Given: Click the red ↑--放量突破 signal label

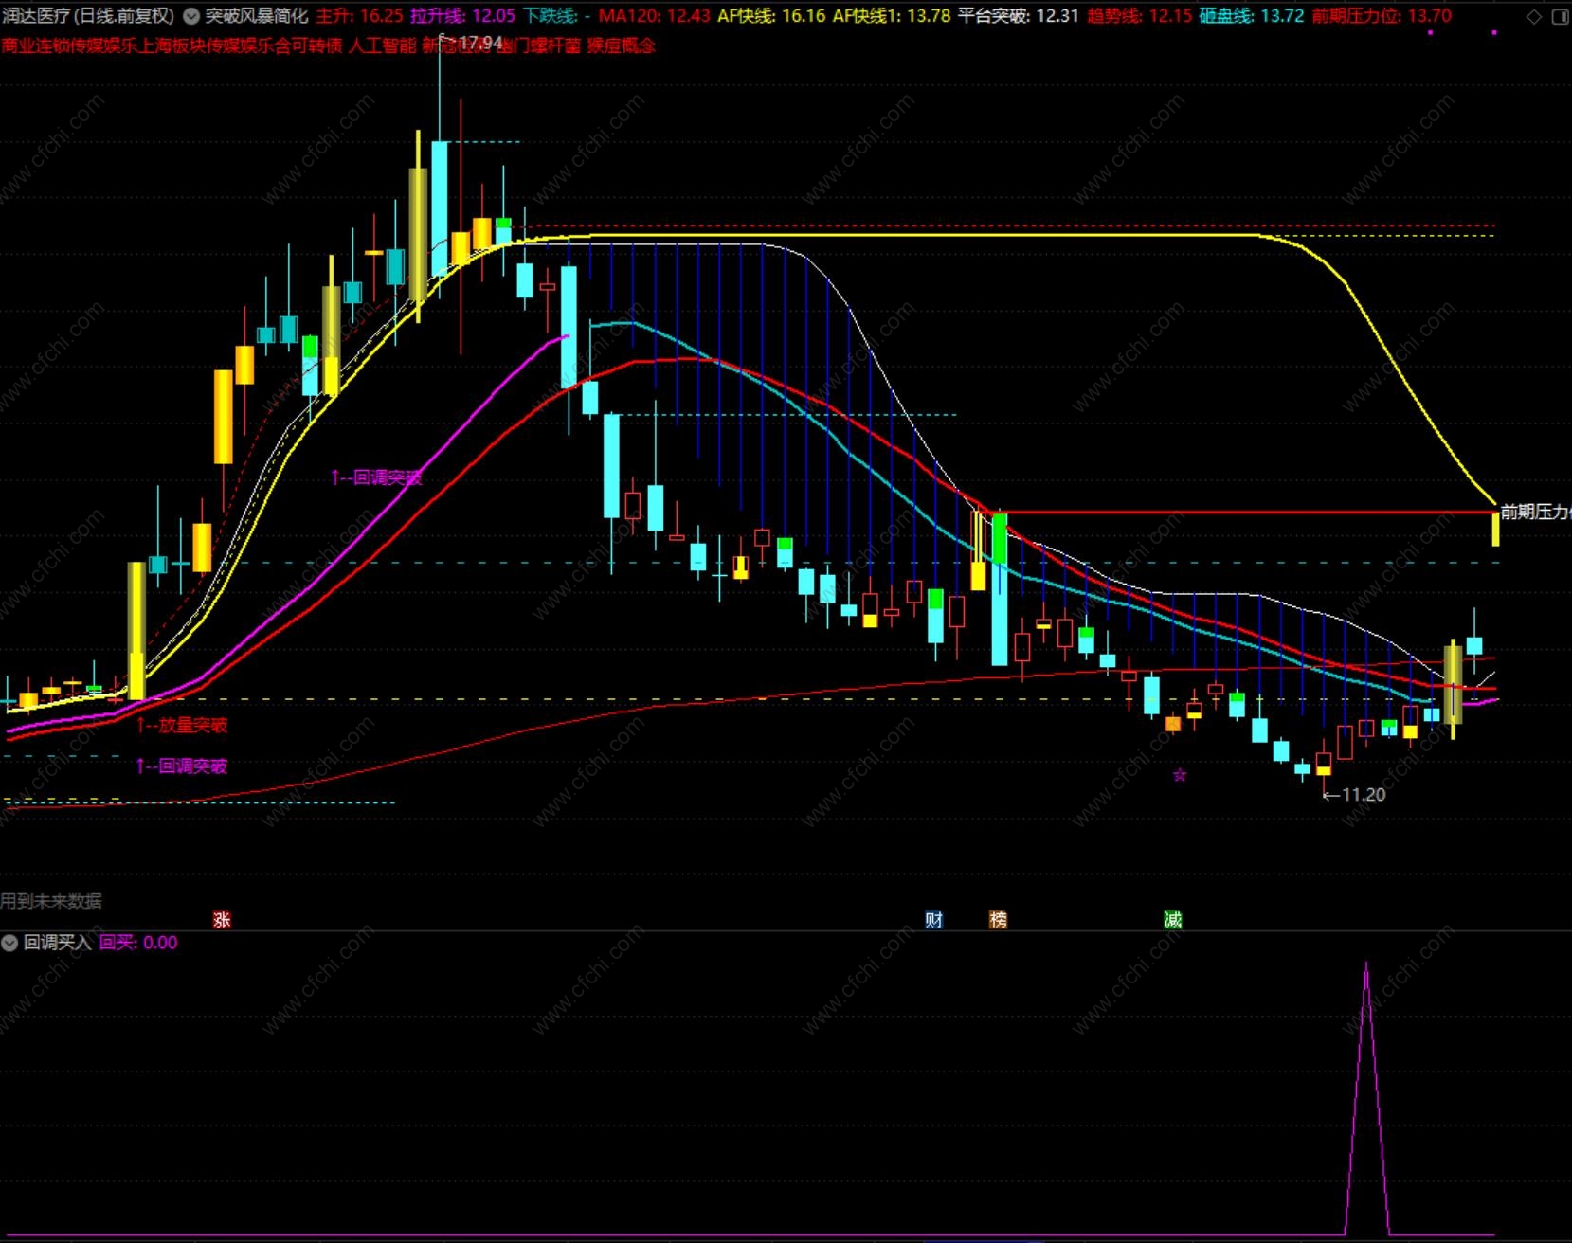Looking at the screenshot, I should tap(182, 726).
